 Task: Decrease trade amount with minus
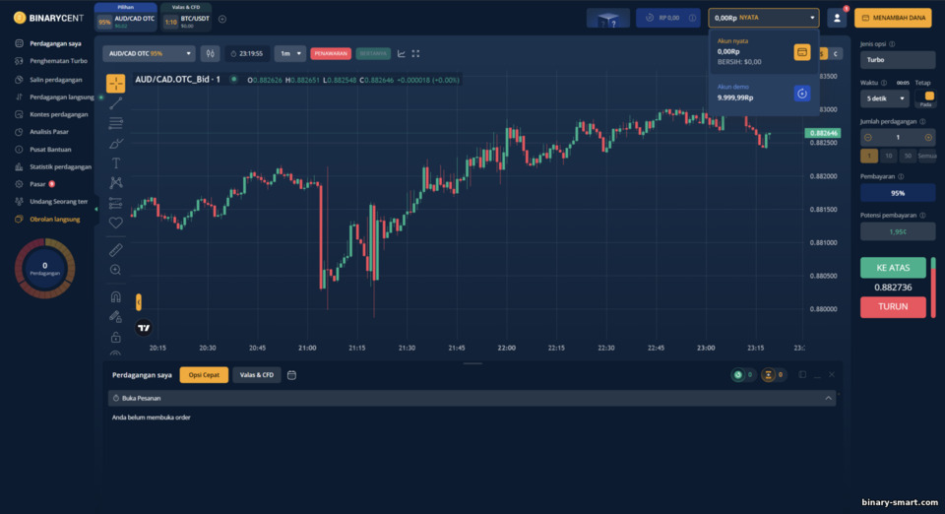pos(868,138)
